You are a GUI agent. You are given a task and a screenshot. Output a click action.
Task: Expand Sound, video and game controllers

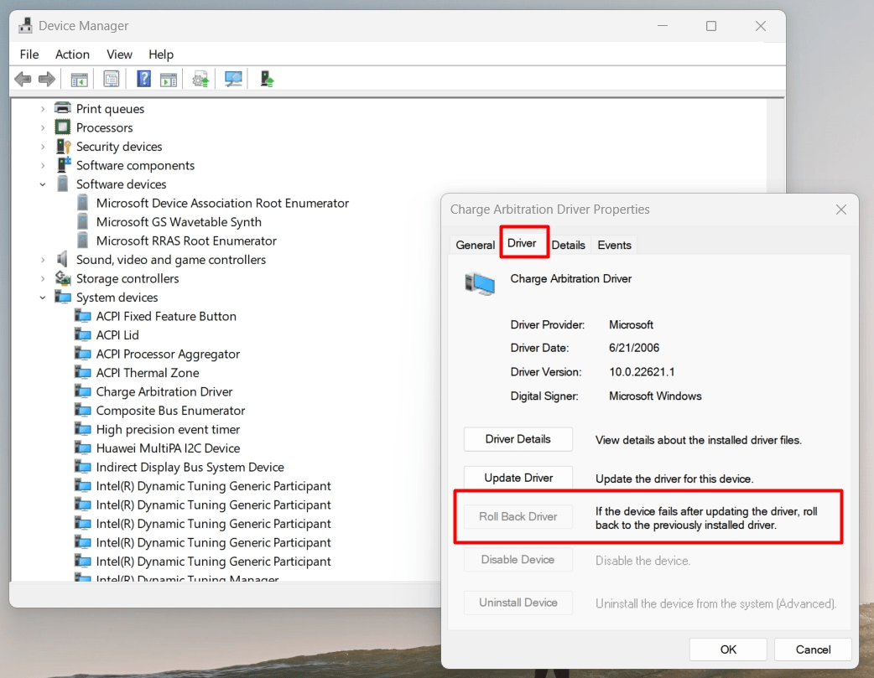(43, 259)
